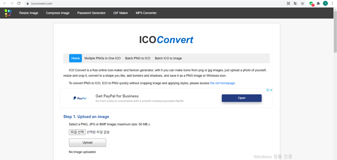Open the Chrome profile avatar
The width and height of the screenshot is (337, 160).
[x=325, y=3]
